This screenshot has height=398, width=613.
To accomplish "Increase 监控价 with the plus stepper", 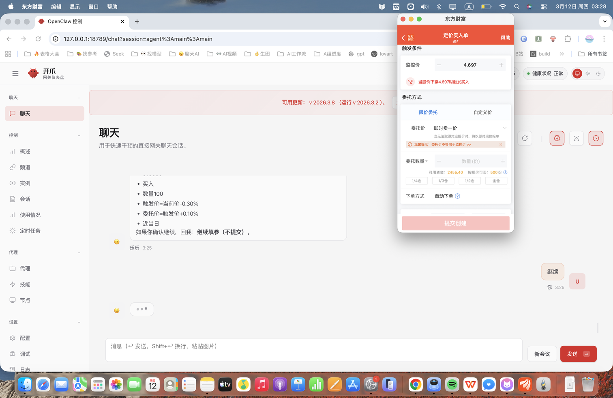I will (x=501, y=65).
